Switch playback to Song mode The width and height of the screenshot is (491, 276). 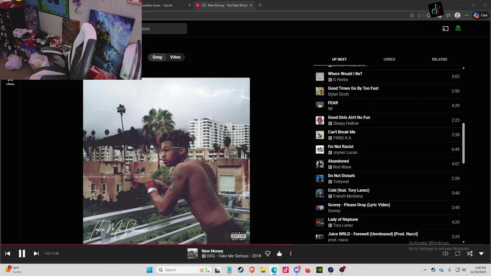pos(157,57)
